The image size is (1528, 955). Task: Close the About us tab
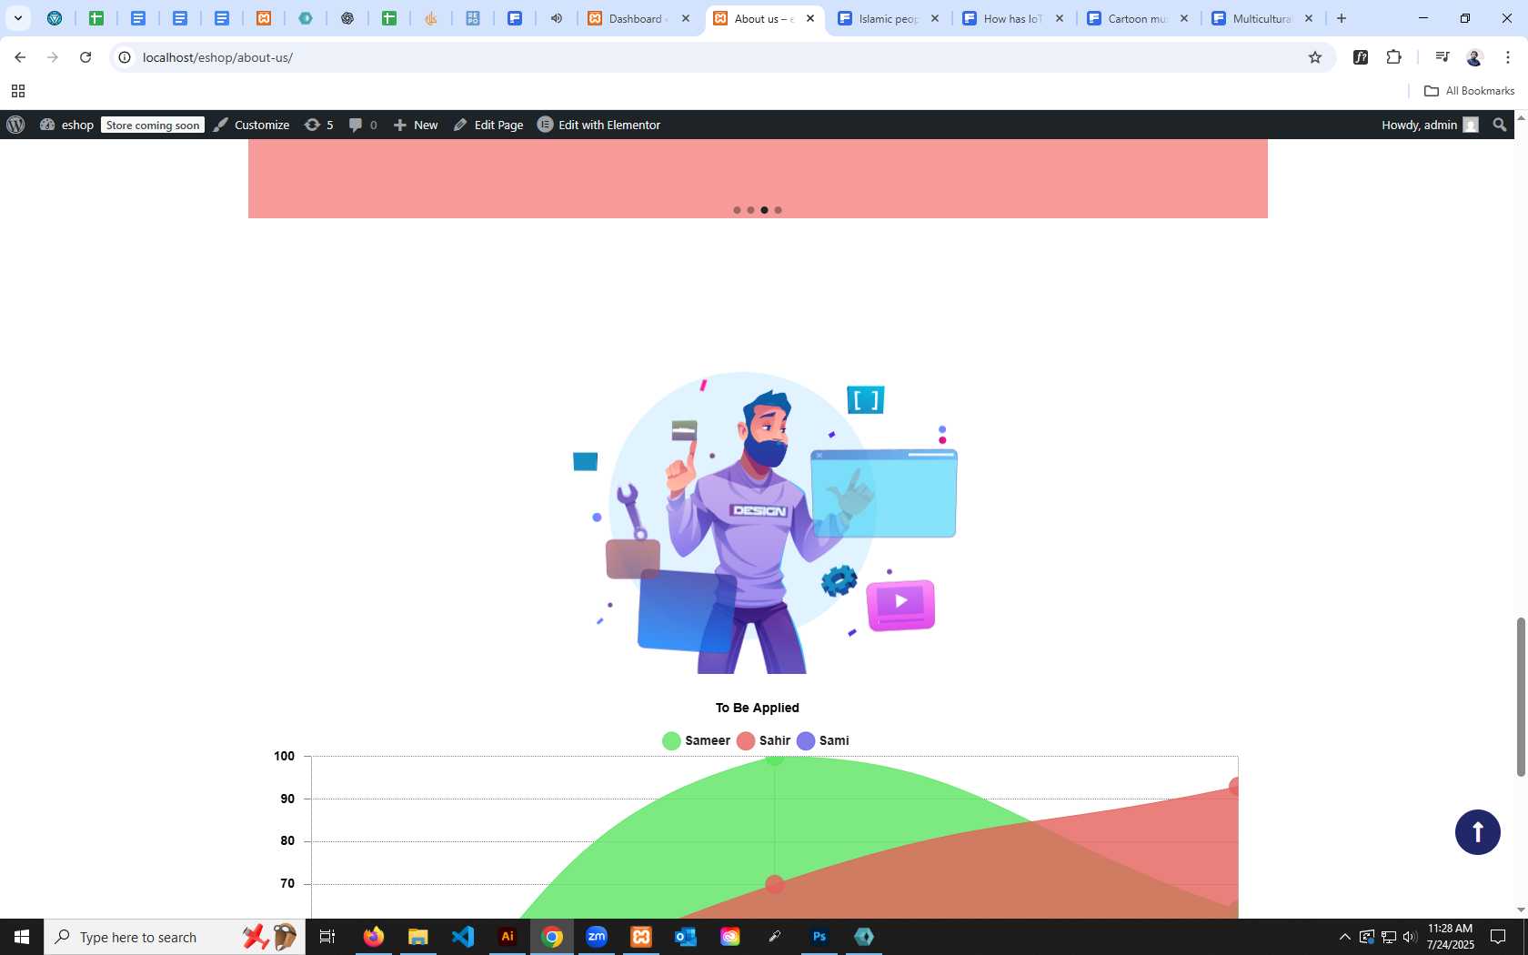[x=810, y=18]
